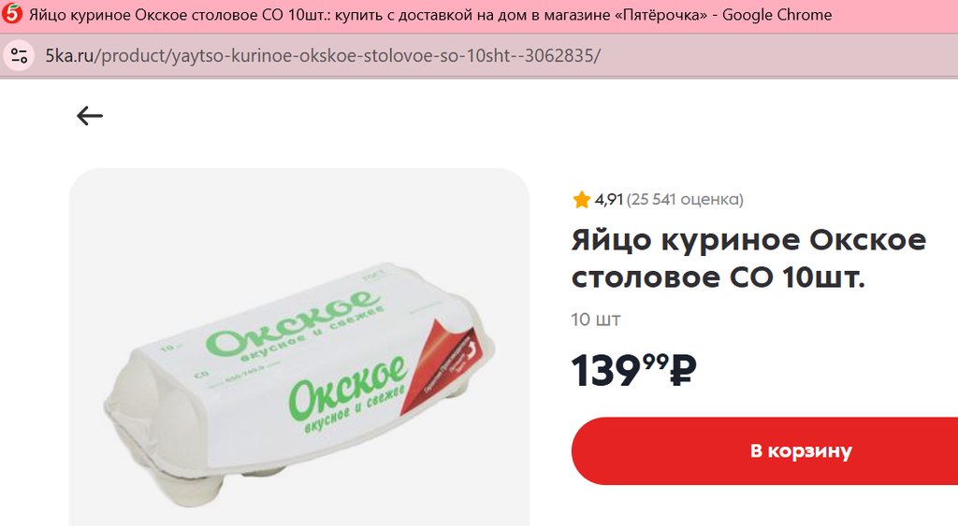Open the 25 541 оценка reviews link
Image resolution: width=958 pixels, height=526 pixels.
click(685, 200)
